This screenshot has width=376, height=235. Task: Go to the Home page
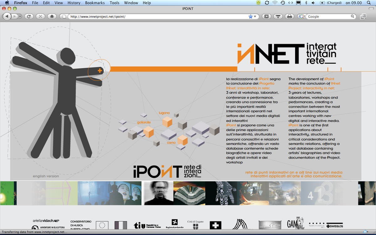click(52, 16)
